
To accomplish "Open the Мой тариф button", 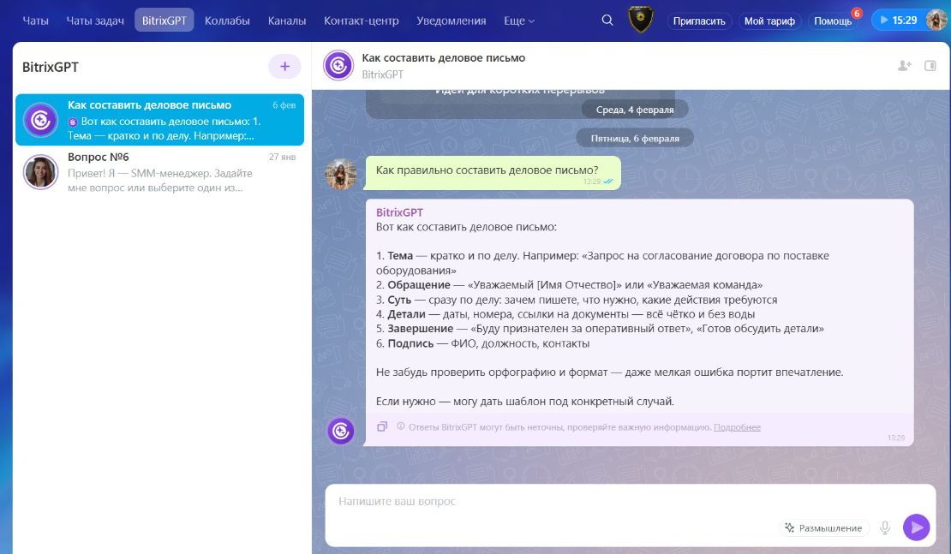I will click(769, 21).
